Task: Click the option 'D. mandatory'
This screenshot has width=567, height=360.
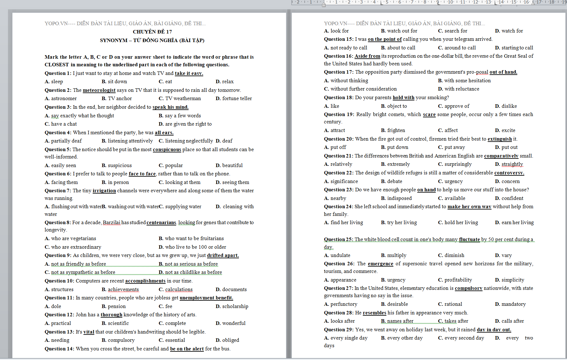Action: (510, 304)
